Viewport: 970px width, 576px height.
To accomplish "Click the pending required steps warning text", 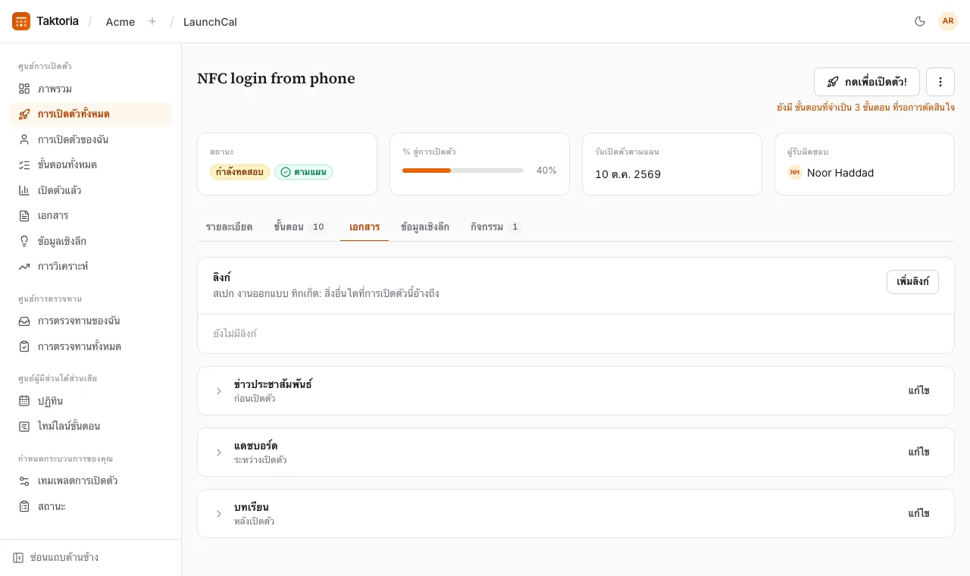I will pyautogui.click(x=865, y=108).
